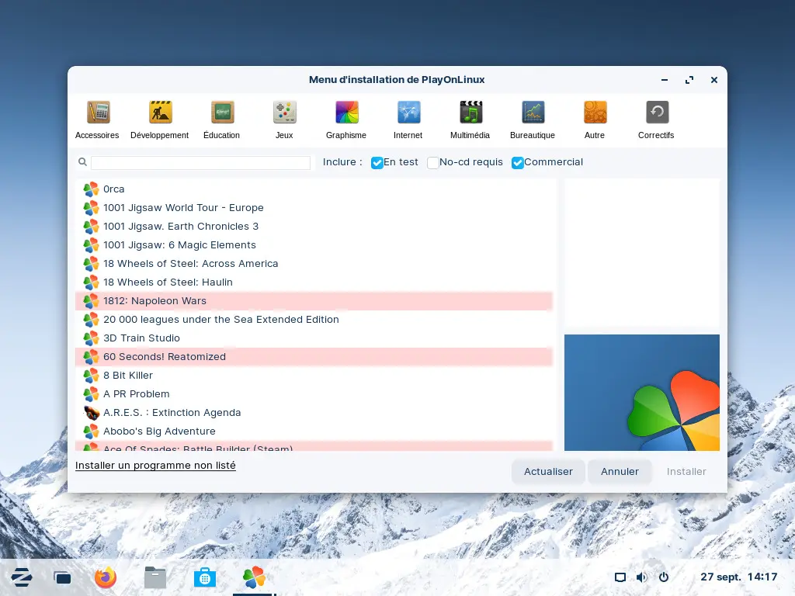
Task: Select the Autre category icon
Action: tap(595, 113)
